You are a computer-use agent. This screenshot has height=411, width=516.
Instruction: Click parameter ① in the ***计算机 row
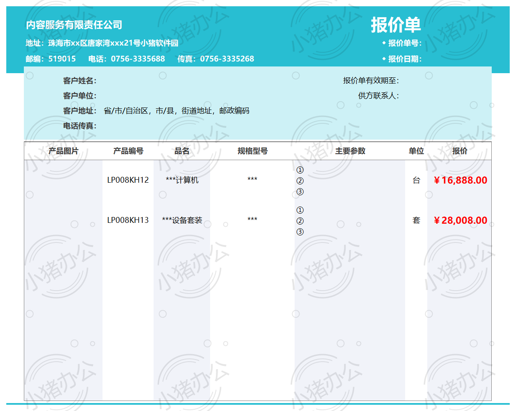pyautogui.click(x=300, y=170)
